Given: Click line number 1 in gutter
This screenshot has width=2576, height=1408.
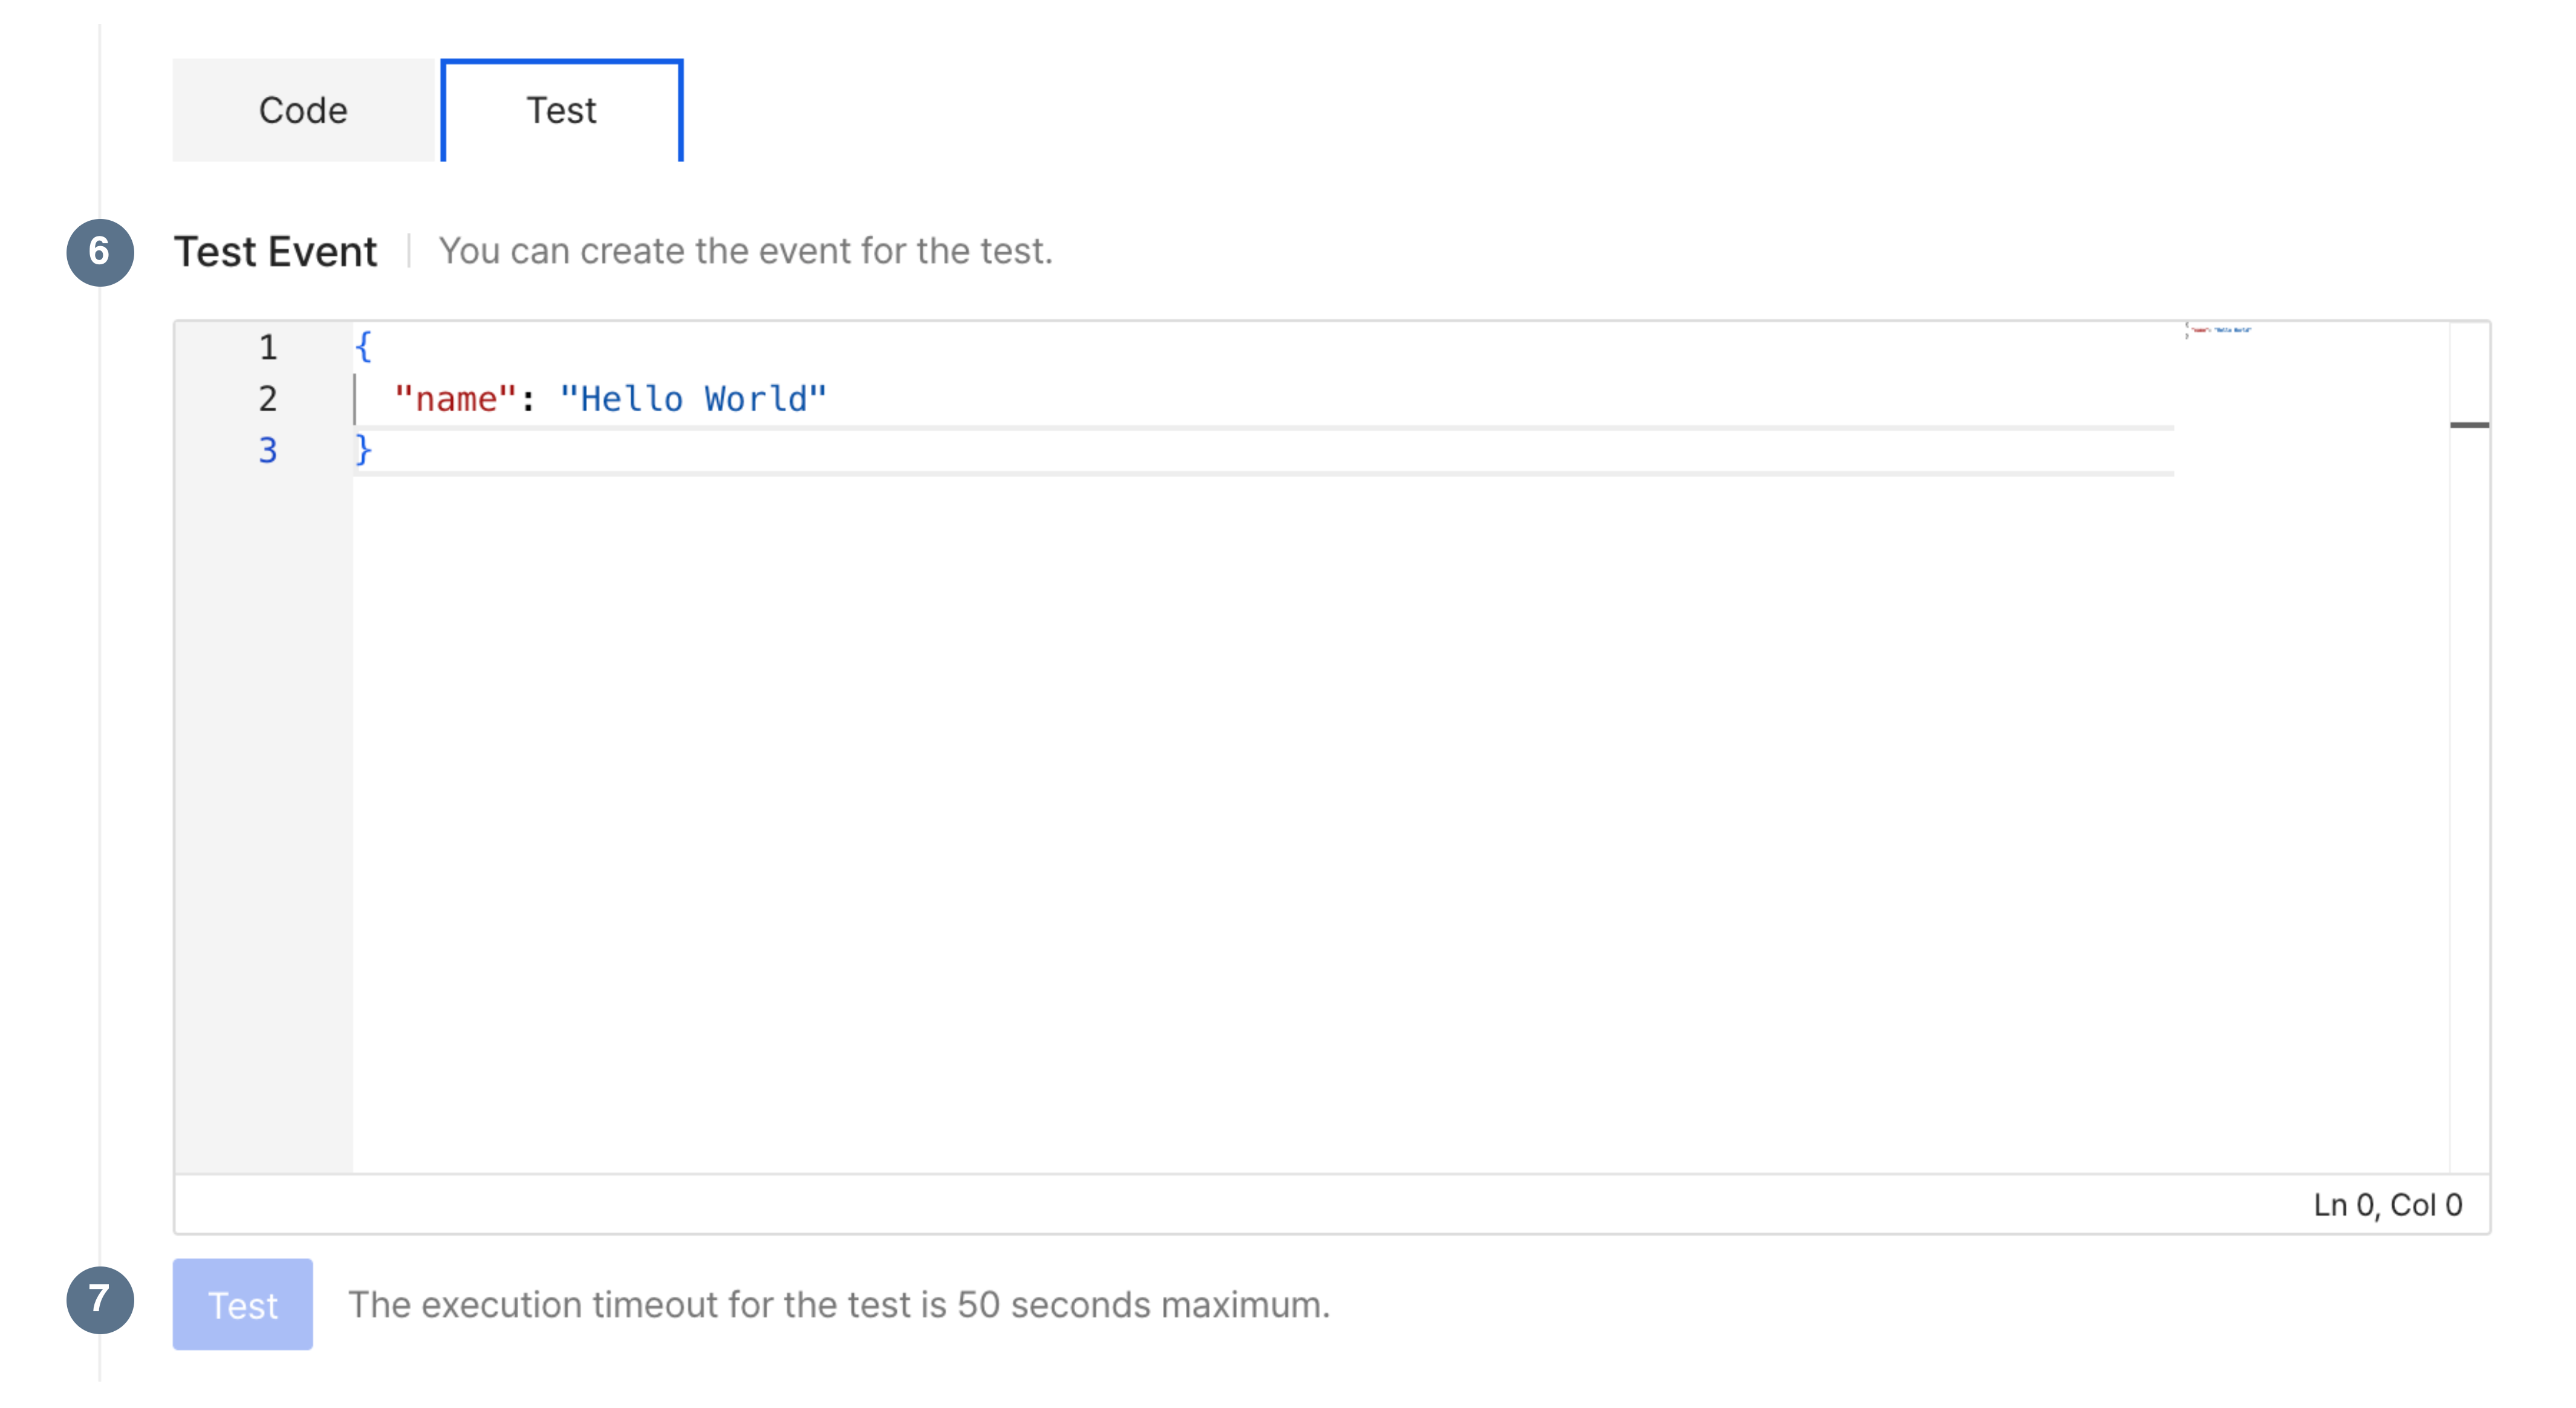Looking at the screenshot, I should (x=267, y=347).
